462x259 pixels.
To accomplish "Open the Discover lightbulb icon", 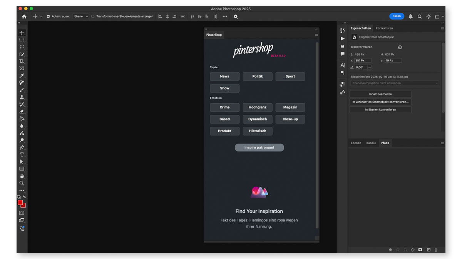I will tap(429, 16).
